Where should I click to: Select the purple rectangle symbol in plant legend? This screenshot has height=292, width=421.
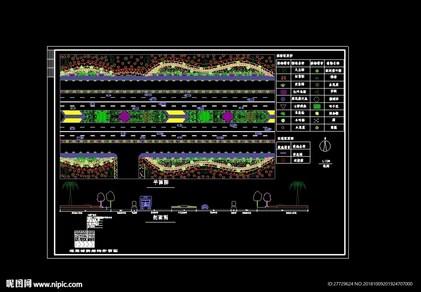(x=283, y=92)
